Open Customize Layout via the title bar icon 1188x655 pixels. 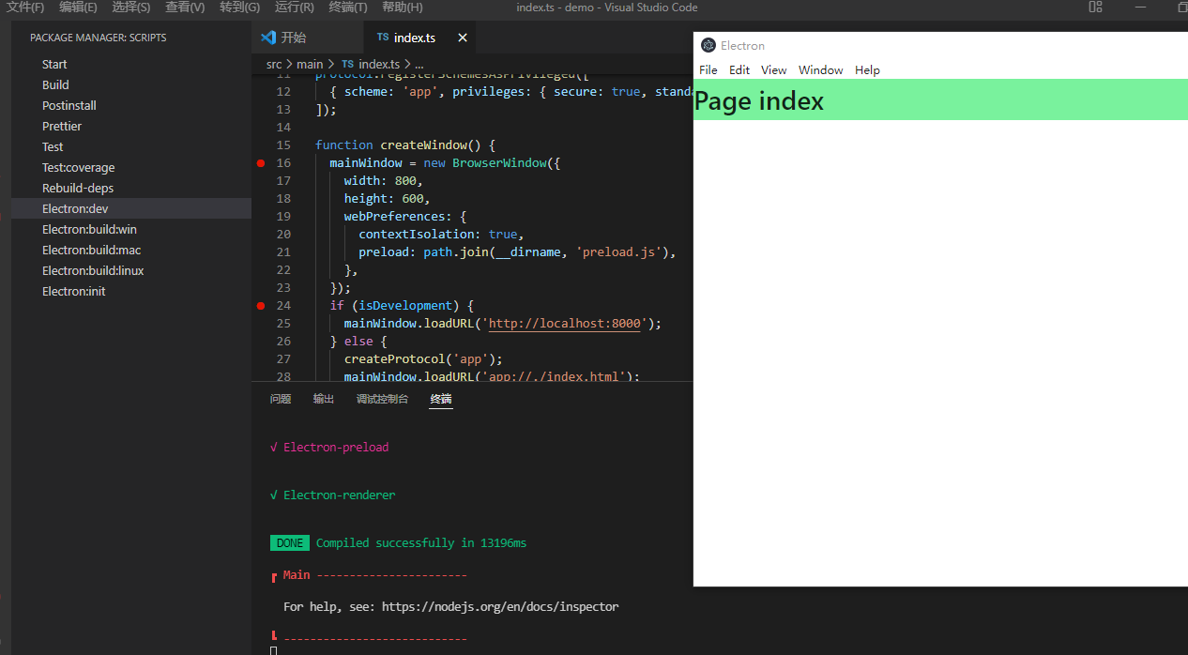tap(1094, 8)
